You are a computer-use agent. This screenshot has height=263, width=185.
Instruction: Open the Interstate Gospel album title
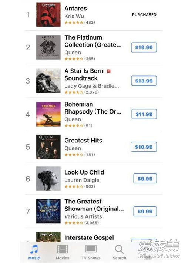click(x=89, y=237)
